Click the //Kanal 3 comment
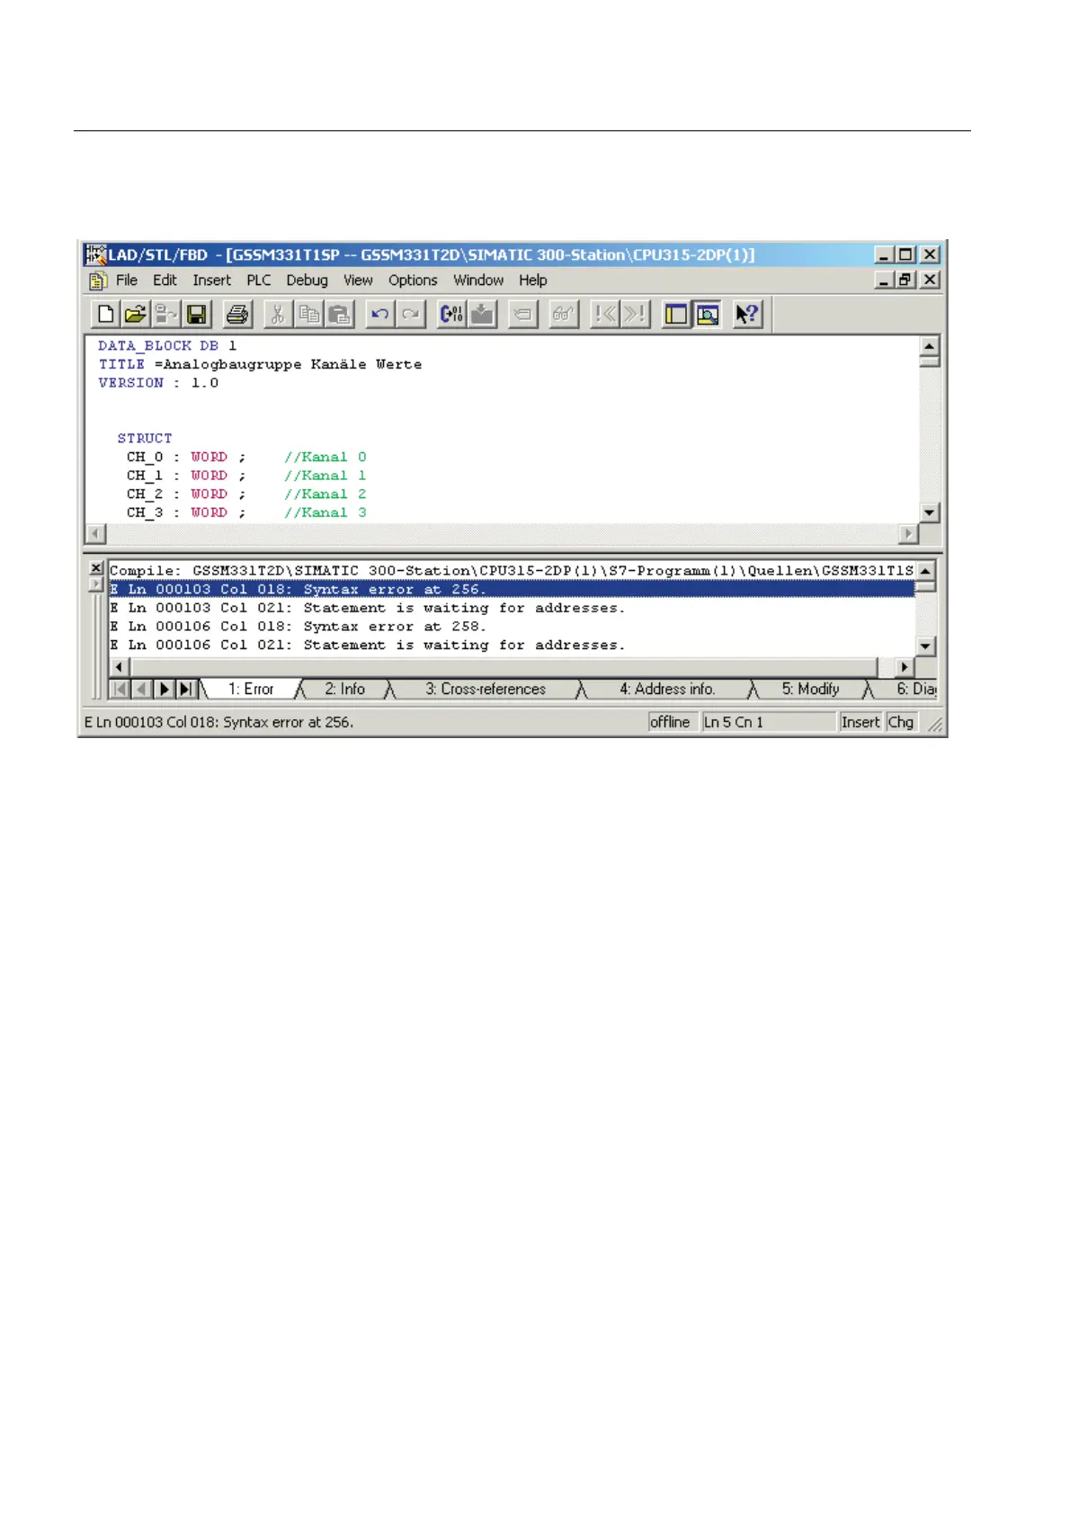Screen dimensions: 1070x1514 325,512
